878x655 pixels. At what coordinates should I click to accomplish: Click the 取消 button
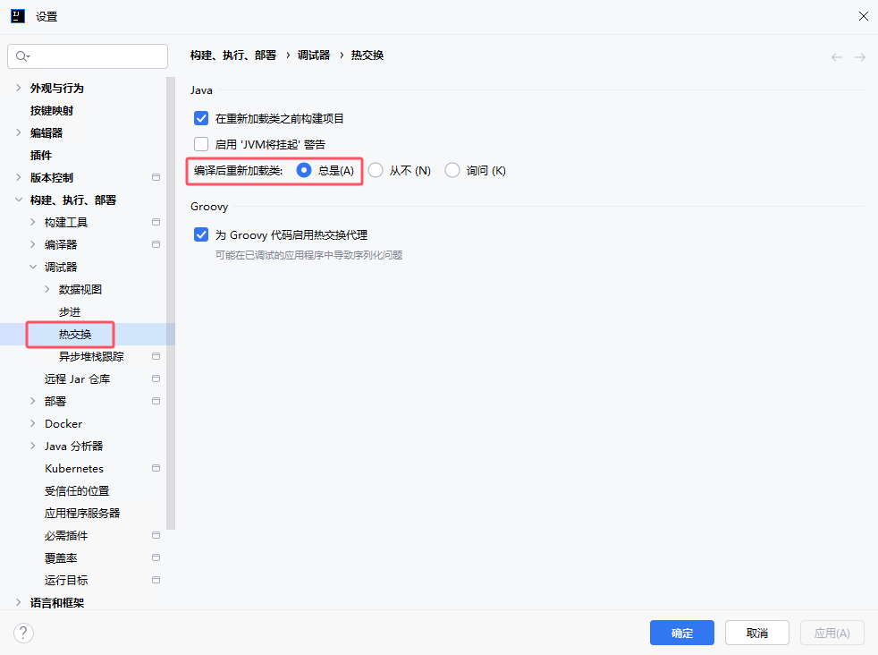(x=756, y=633)
